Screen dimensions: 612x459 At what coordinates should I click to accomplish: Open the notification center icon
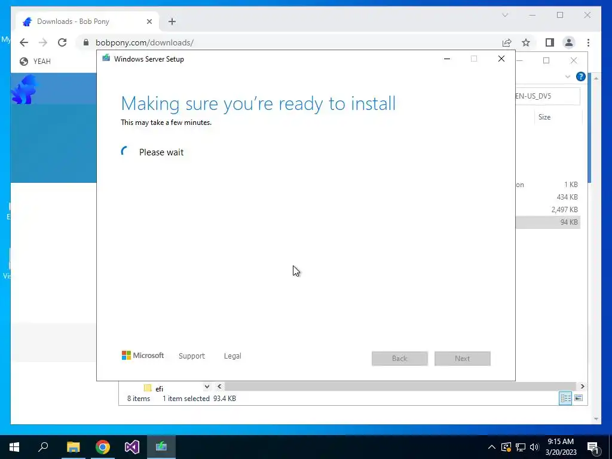coord(593,447)
